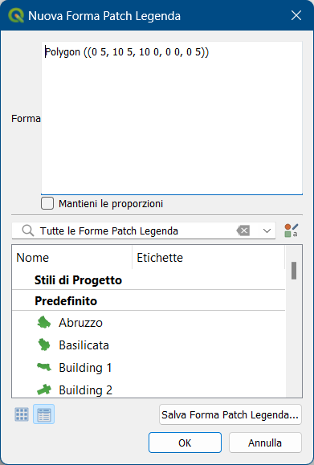Screen dimensions: 314x465
Task: Switch to icon grid view
Action: coord(22,414)
